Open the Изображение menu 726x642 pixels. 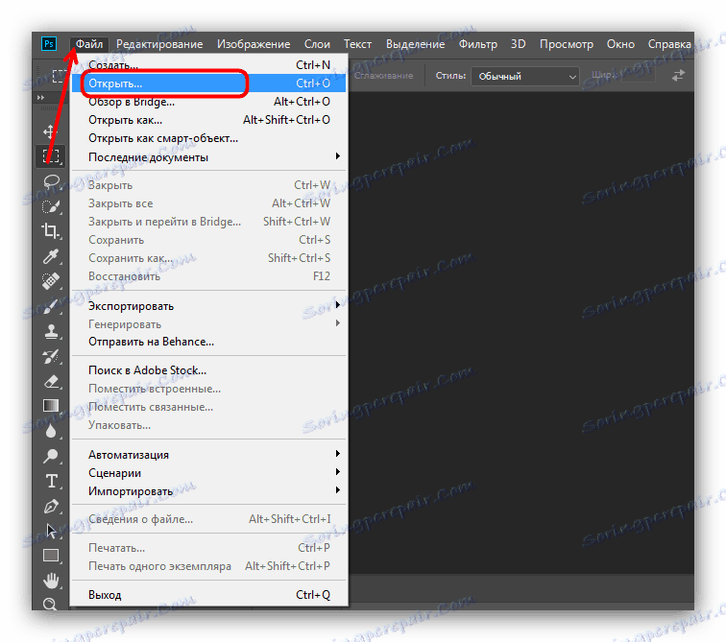[254, 44]
